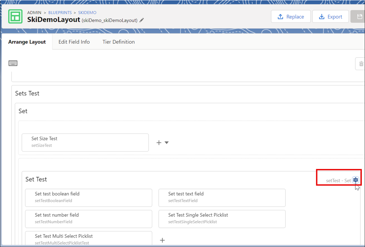The image size is (365, 247).
Task: Click the Sets Test section heading
Action: click(x=27, y=93)
